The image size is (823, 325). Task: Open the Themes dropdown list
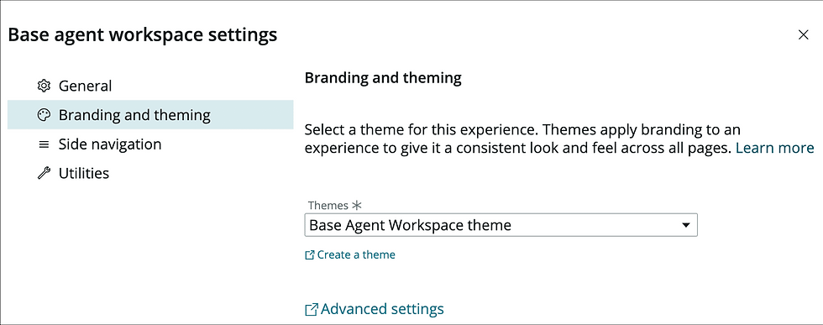coord(501,225)
